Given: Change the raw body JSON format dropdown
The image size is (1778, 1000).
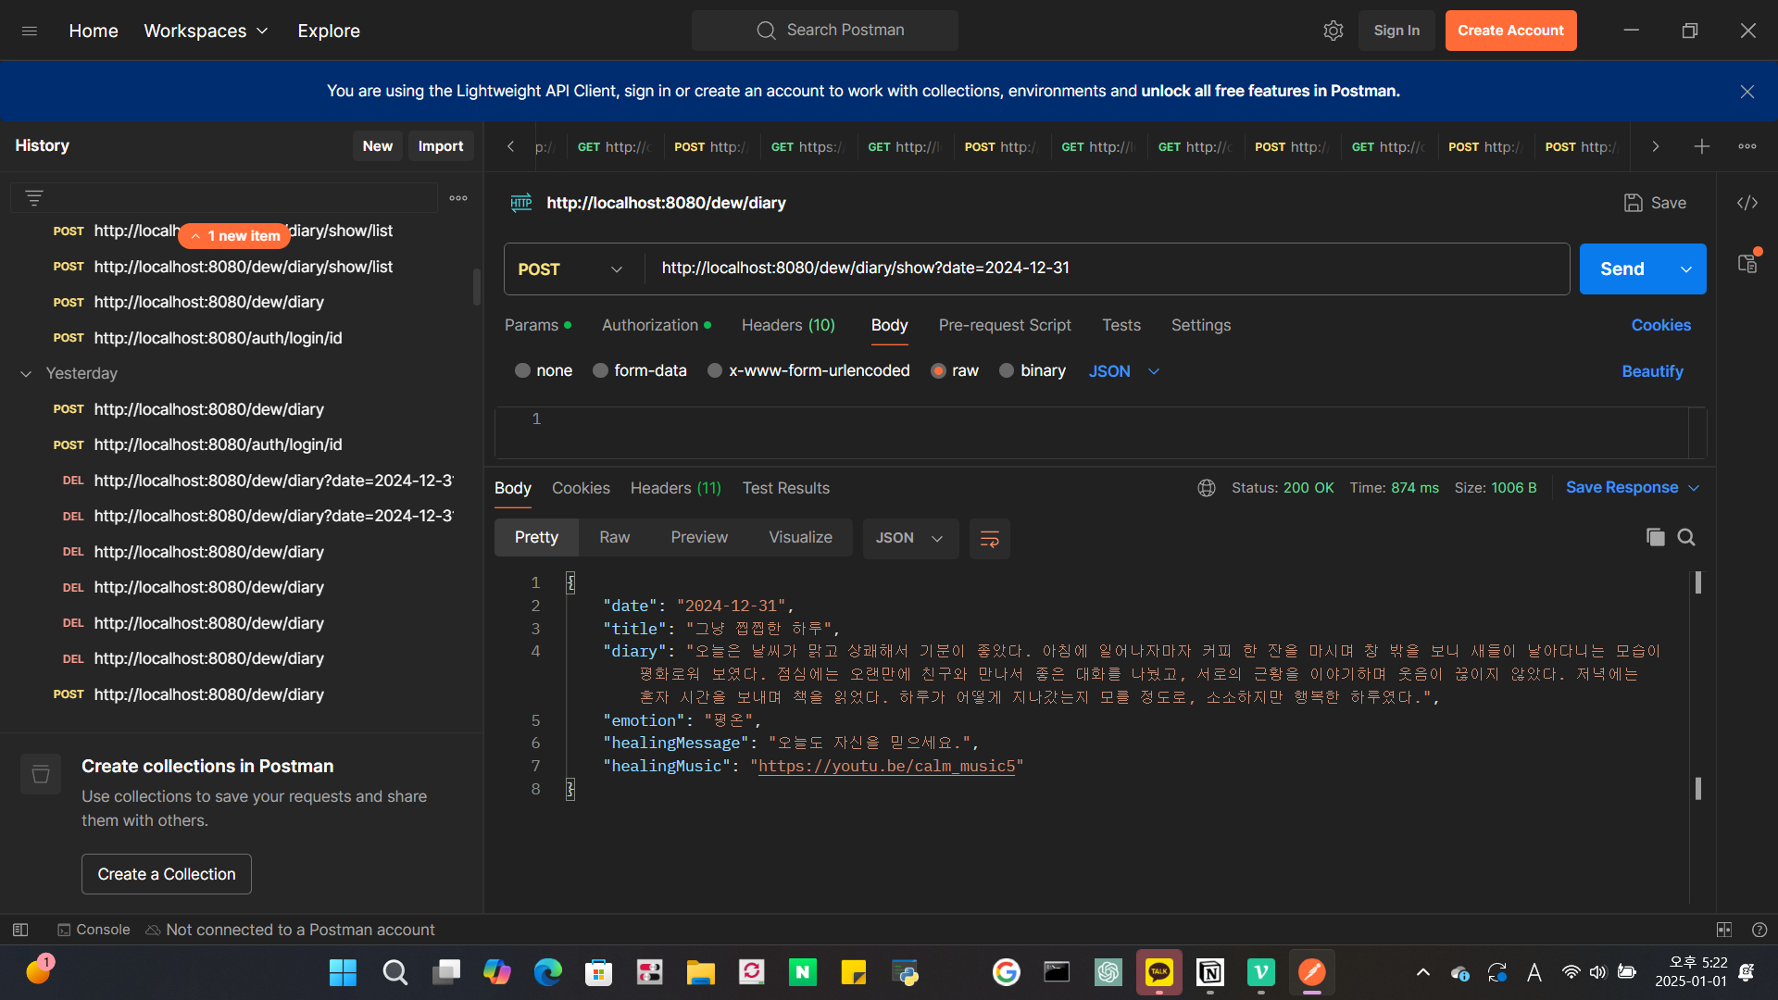Looking at the screenshot, I should (x=1123, y=371).
